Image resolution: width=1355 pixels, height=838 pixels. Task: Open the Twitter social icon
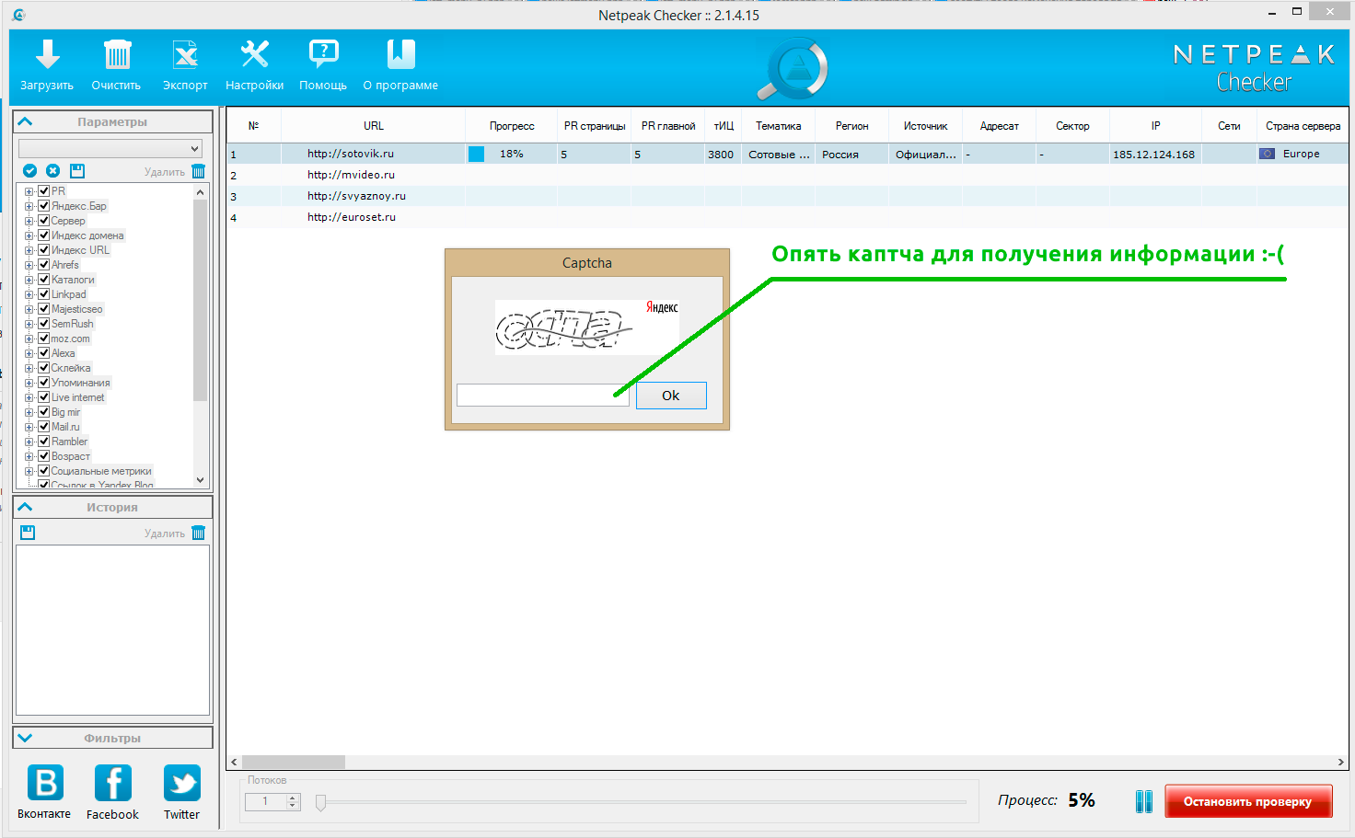point(182,784)
